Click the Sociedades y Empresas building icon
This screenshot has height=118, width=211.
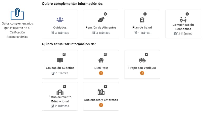point(101,92)
